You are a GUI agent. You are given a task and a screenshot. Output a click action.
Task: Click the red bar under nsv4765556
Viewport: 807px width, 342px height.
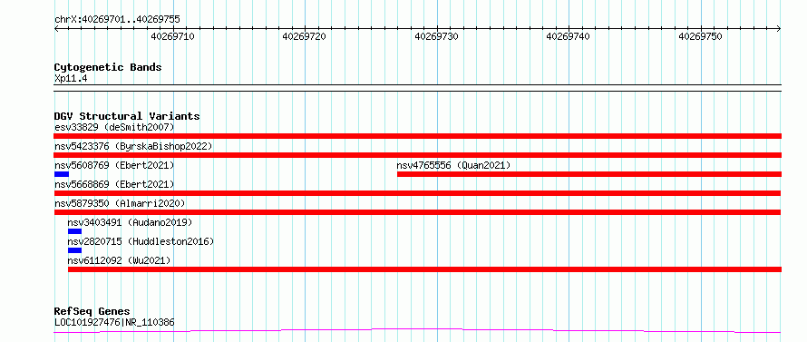coord(589,174)
